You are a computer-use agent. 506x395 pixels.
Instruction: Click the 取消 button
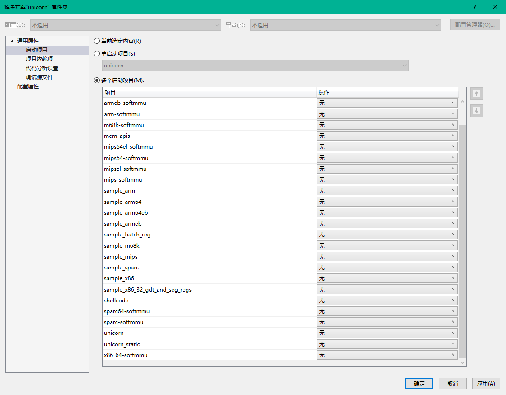tap(452, 383)
